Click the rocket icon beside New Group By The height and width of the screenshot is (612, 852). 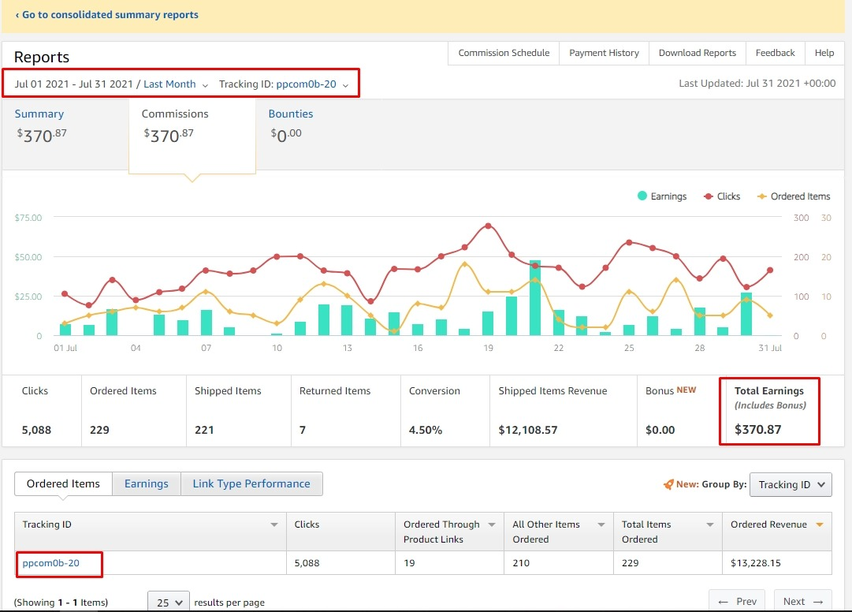(x=668, y=483)
